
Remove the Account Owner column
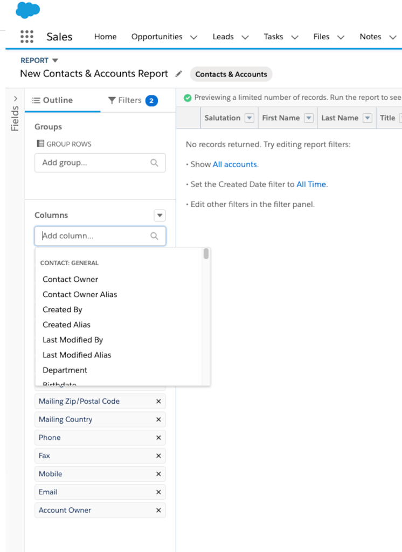click(x=158, y=510)
